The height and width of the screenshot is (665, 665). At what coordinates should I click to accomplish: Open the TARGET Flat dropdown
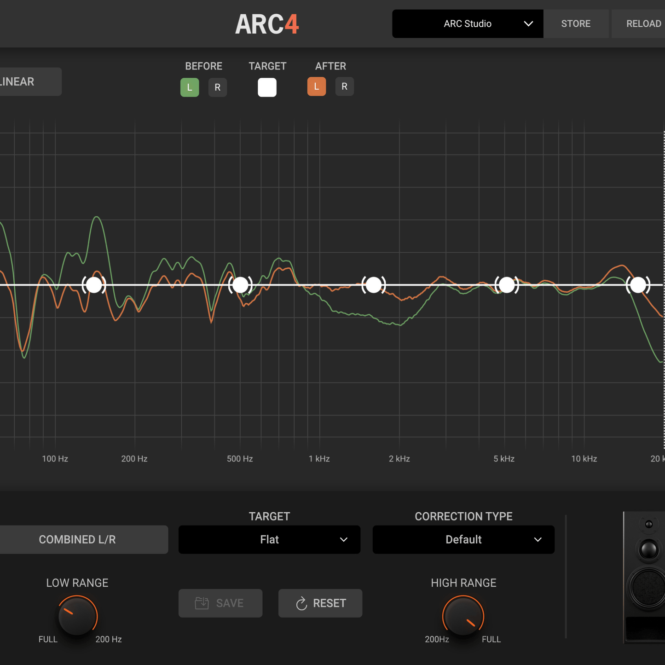tap(269, 539)
